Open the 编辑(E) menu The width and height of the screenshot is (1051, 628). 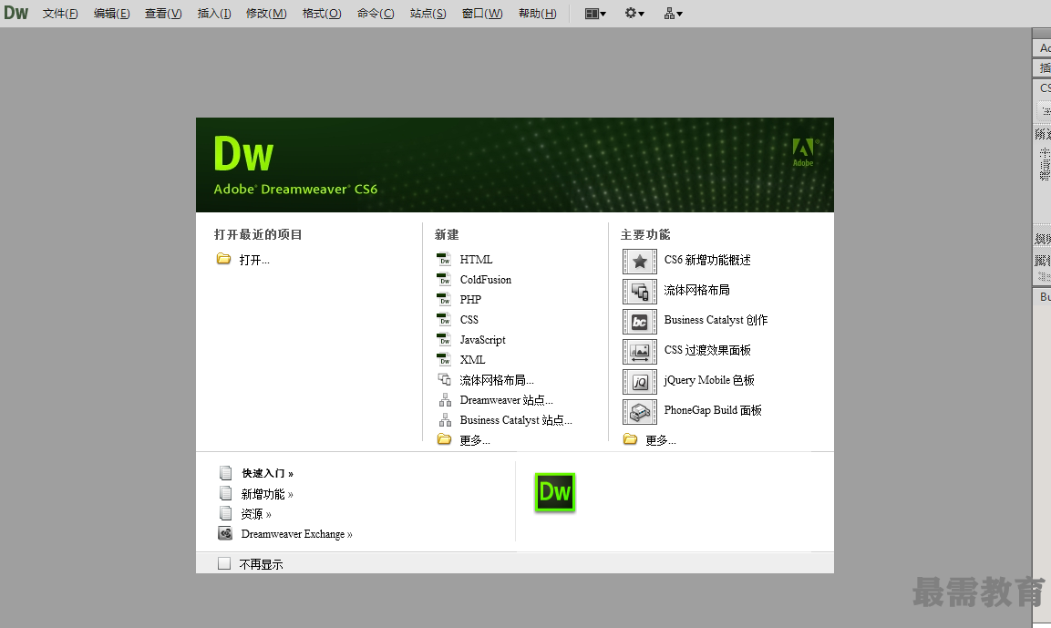tap(112, 14)
